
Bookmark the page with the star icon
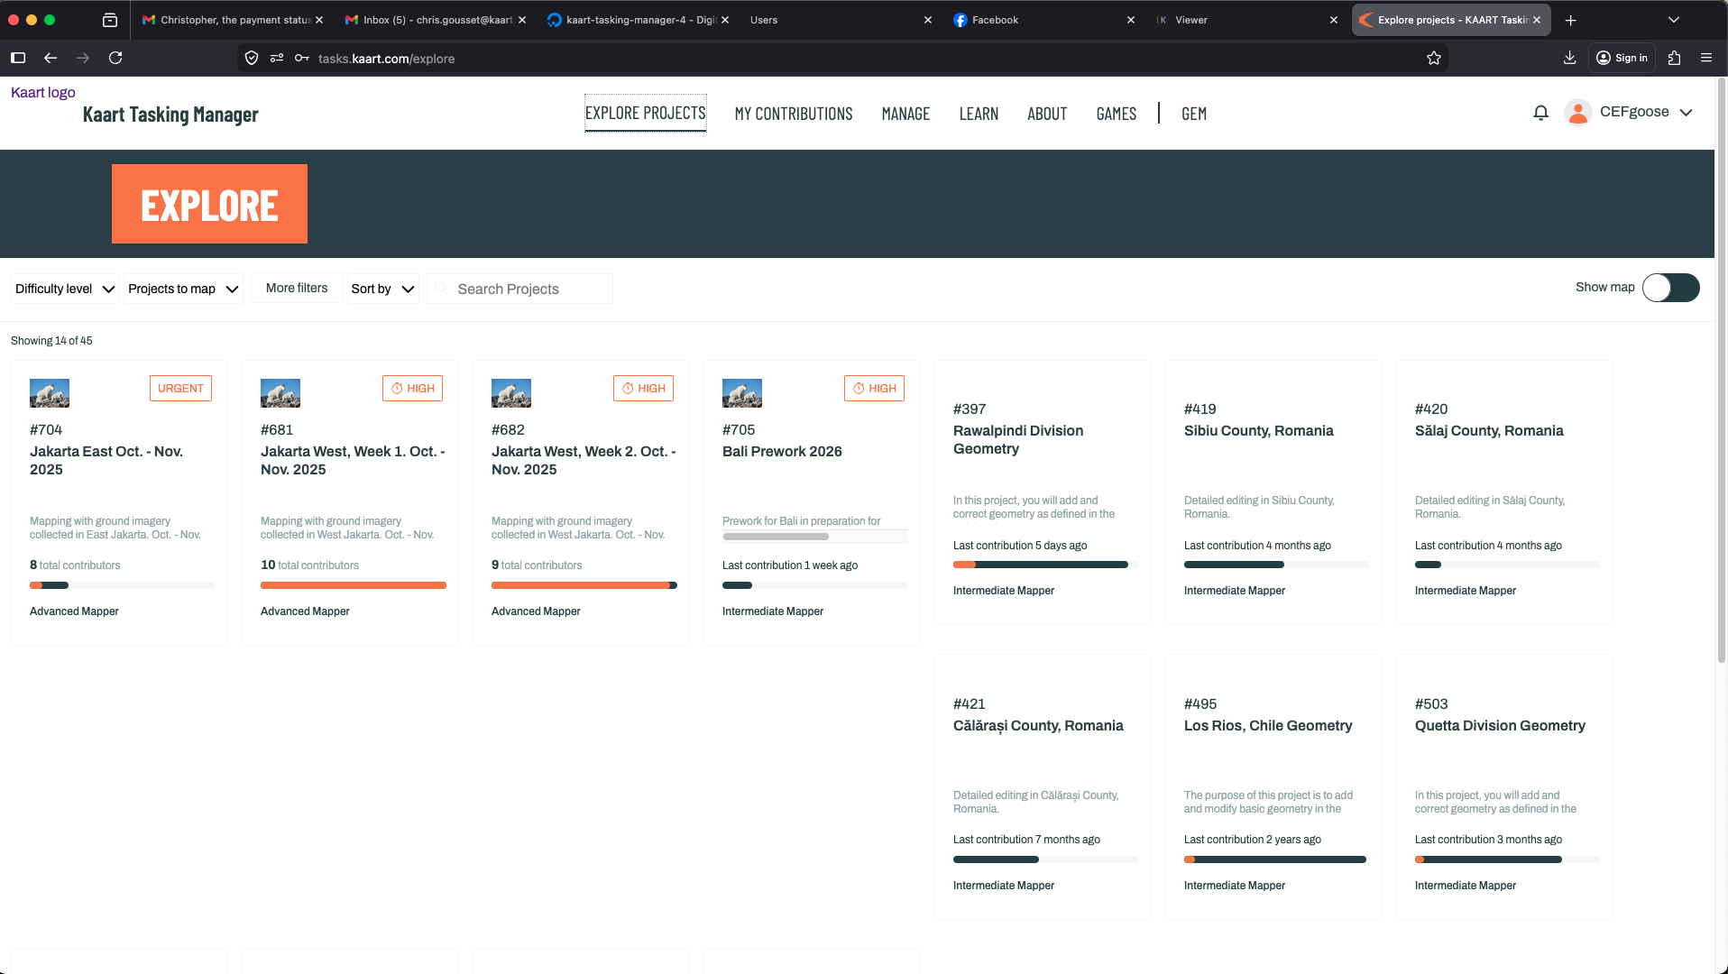[1434, 58]
